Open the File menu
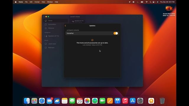 pos(26,2)
